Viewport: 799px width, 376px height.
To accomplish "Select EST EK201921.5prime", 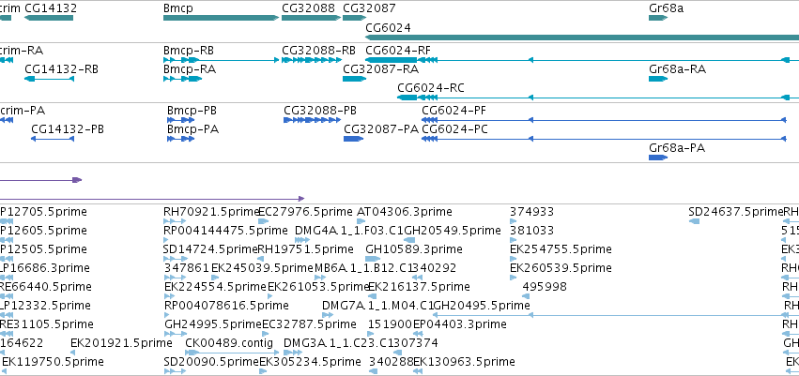I will tap(73, 353).
